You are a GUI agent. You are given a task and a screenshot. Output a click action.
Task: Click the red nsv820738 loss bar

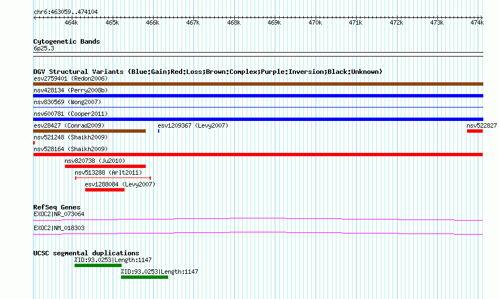coord(105,166)
